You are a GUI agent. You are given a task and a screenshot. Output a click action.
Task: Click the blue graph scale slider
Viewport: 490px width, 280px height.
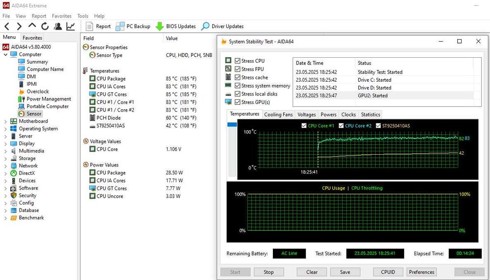(232, 124)
